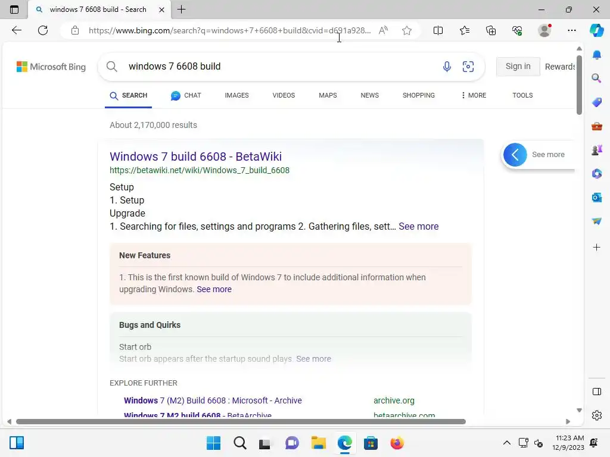
Task: Open Windows 7 (M2) Build 6608 Archive link
Action: [x=213, y=400]
